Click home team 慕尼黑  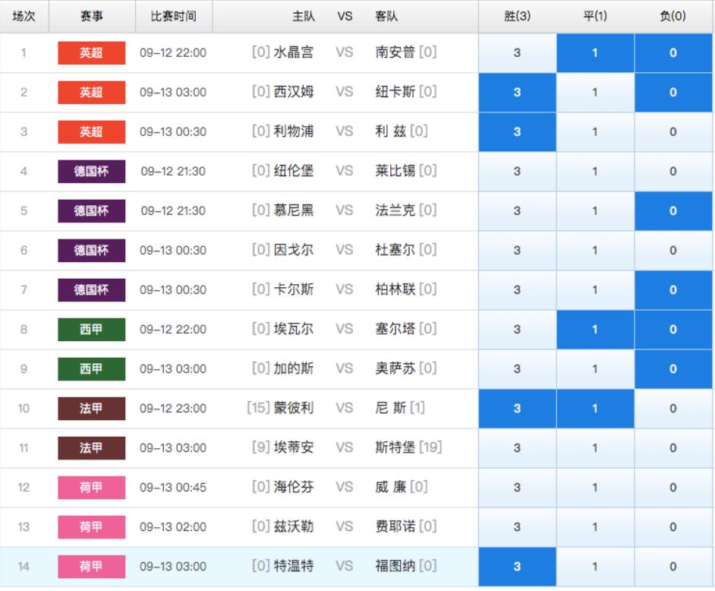point(293,210)
